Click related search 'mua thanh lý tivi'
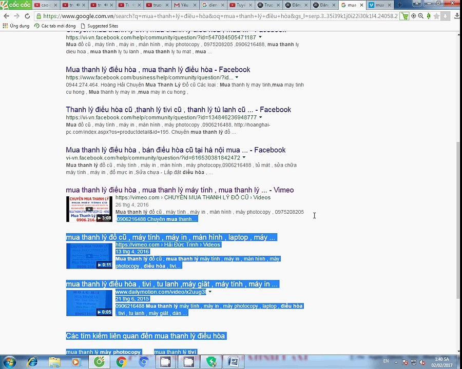The width and height of the screenshot is (462, 369). 175,352
